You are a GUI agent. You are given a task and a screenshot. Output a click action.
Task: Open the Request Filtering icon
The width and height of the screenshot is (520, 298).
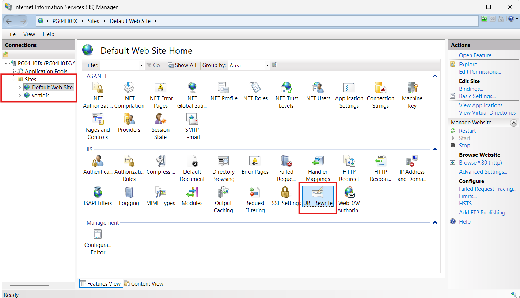255,200
